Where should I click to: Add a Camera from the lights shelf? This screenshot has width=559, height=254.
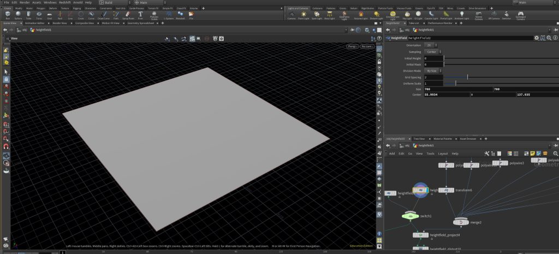(292, 15)
